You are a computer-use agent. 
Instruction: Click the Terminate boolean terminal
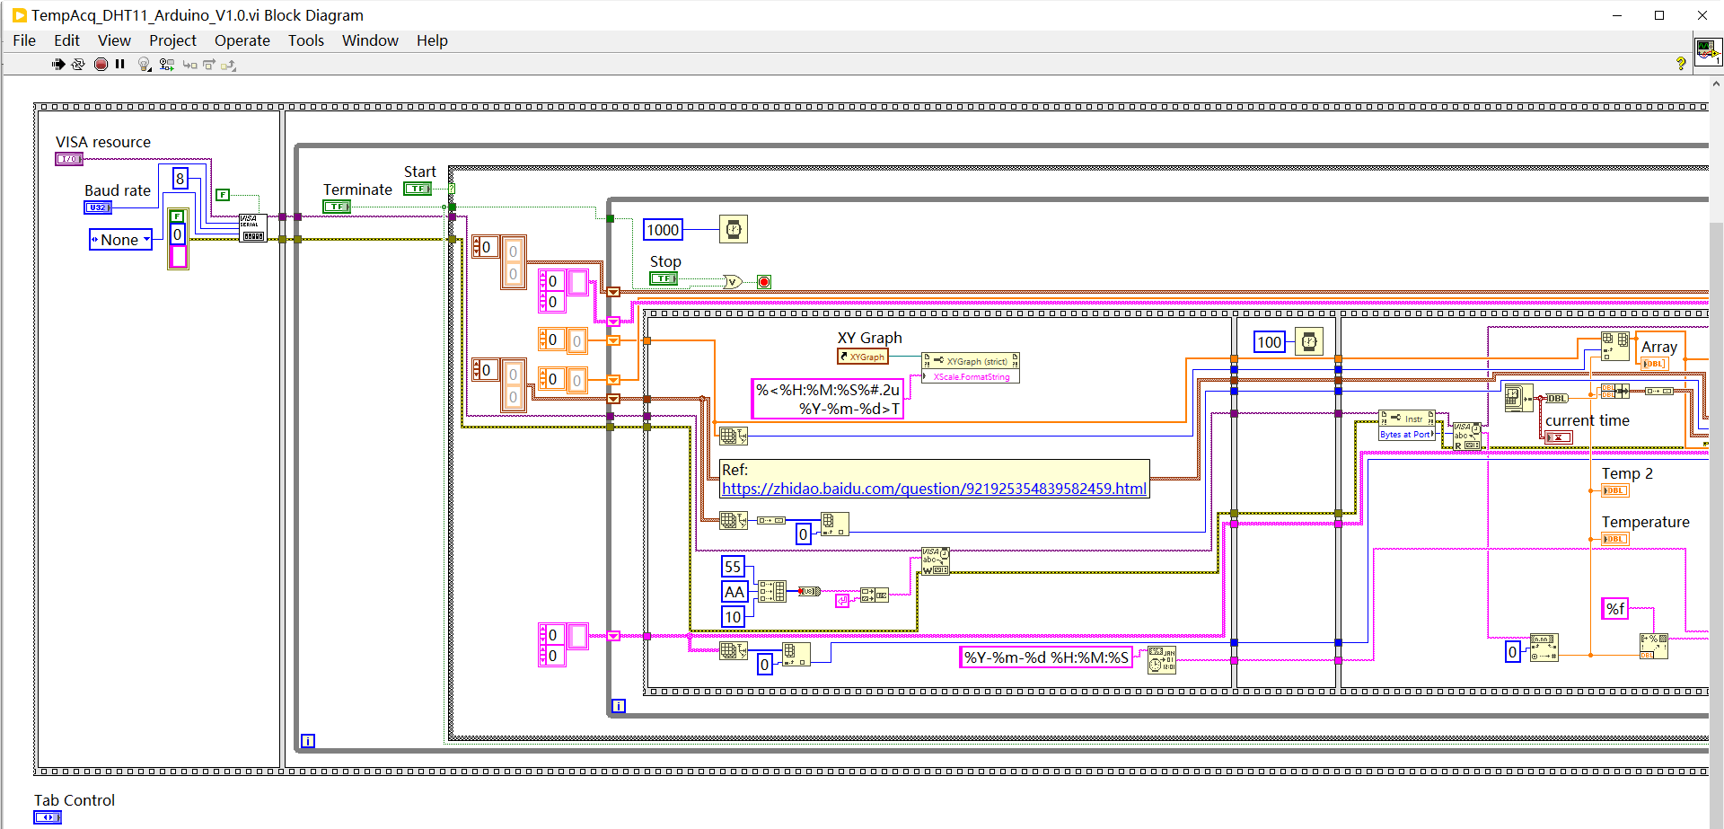(x=337, y=207)
